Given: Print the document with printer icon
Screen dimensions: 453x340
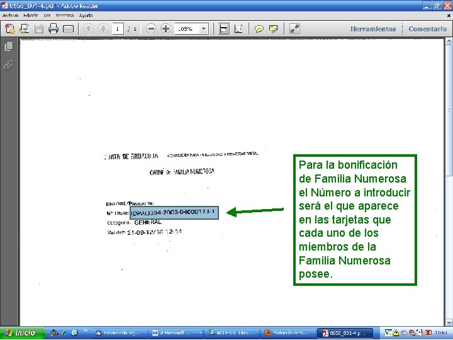Looking at the screenshot, I should 53,28.
